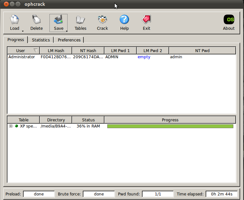The height and width of the screenshot is (200, 244).
Task: Click the F0D412BD76... LM hash cell
Action: click(56, 57)
